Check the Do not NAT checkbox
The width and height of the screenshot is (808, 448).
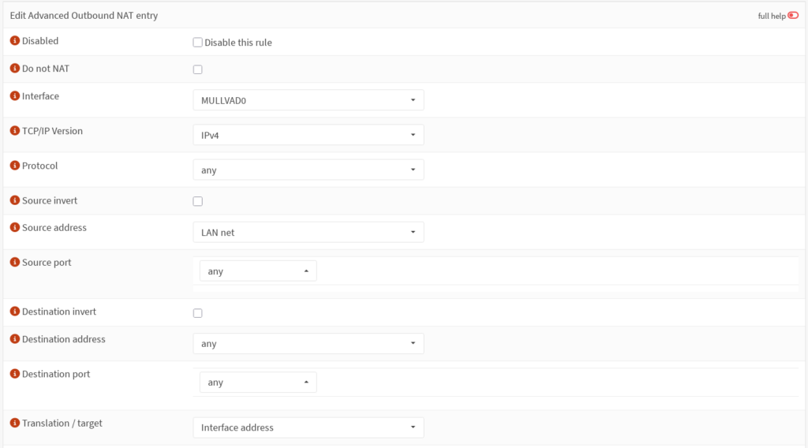(x=198, y=69)
